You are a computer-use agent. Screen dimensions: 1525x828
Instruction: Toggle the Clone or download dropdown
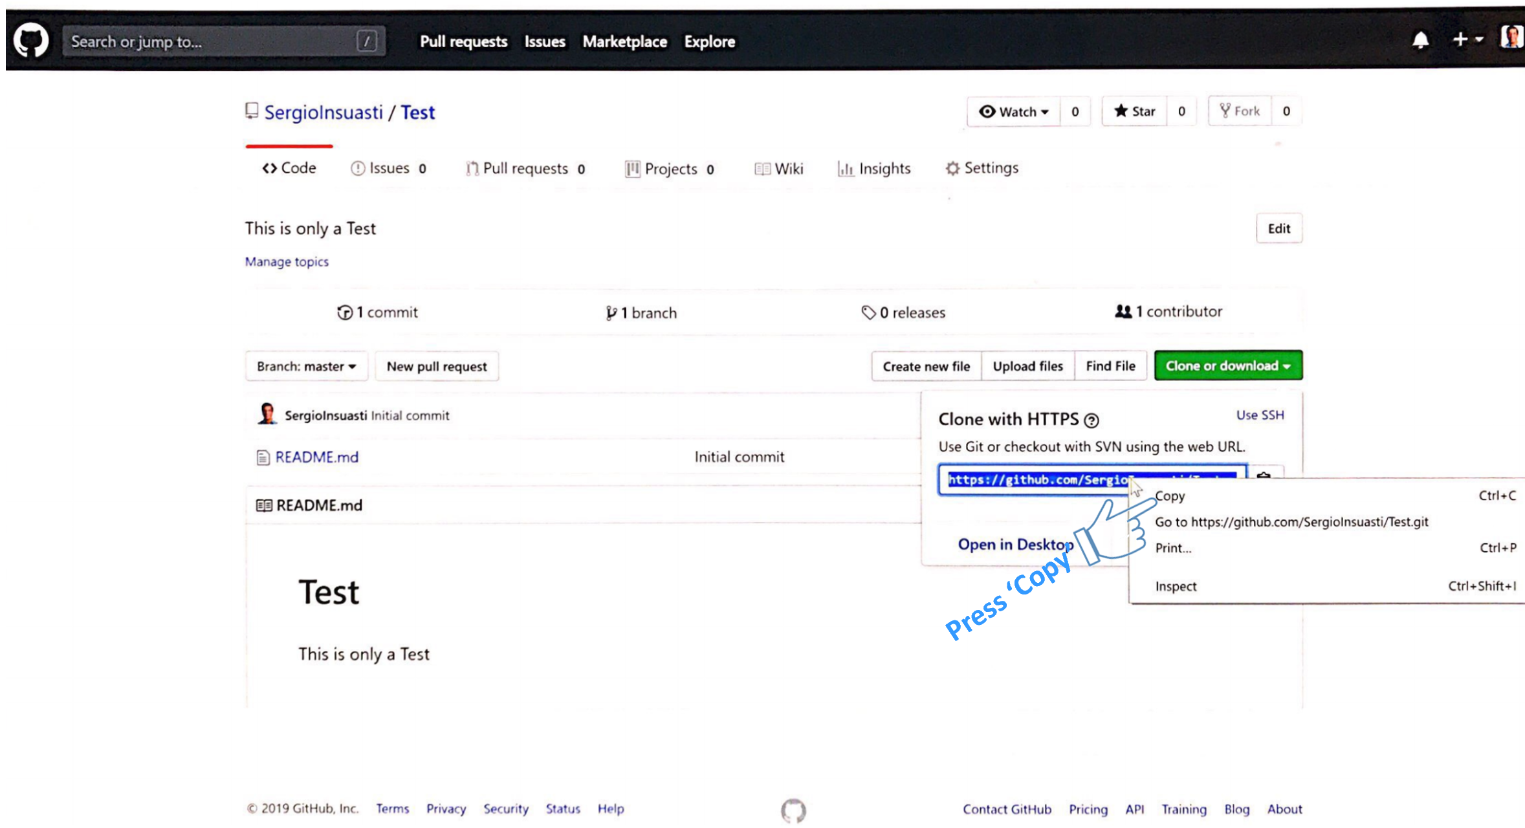coord(1227,365)
